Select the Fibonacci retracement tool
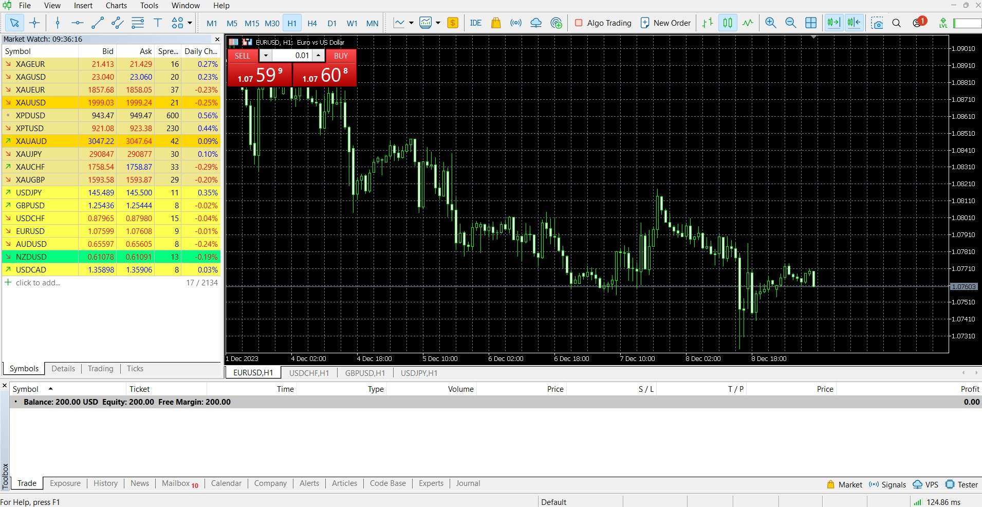 138,23
